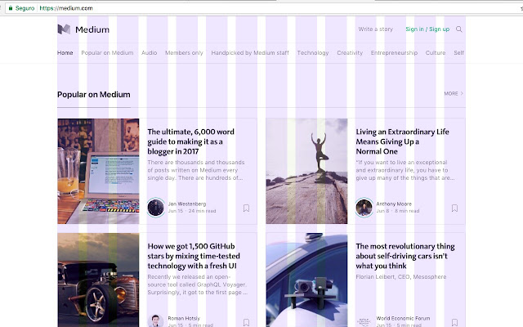Open the Popular on Medium heading

click(x=94, y=95)
